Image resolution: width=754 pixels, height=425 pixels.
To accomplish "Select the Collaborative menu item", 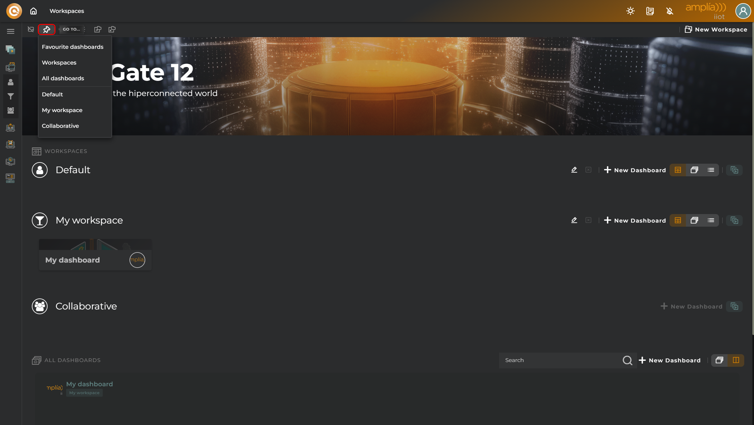I will pyautogui.click(x=60, y=126).
